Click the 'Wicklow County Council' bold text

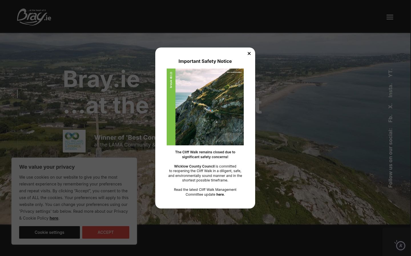point(194,166)
